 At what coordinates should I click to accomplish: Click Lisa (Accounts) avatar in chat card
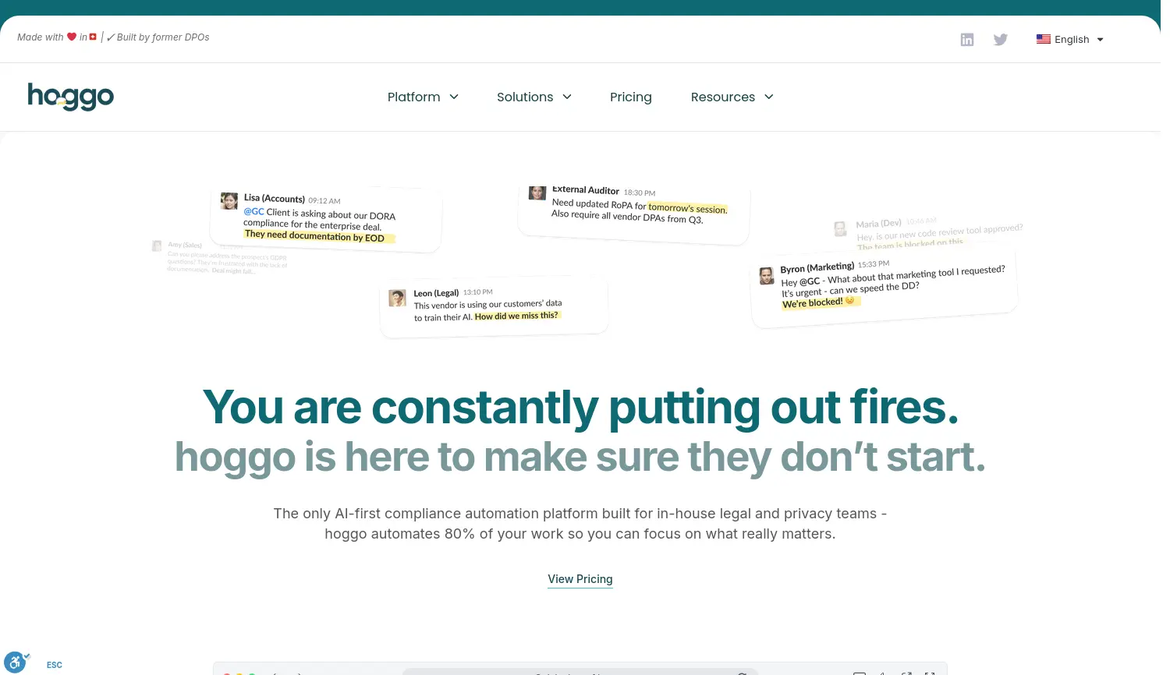pos(229,201)
